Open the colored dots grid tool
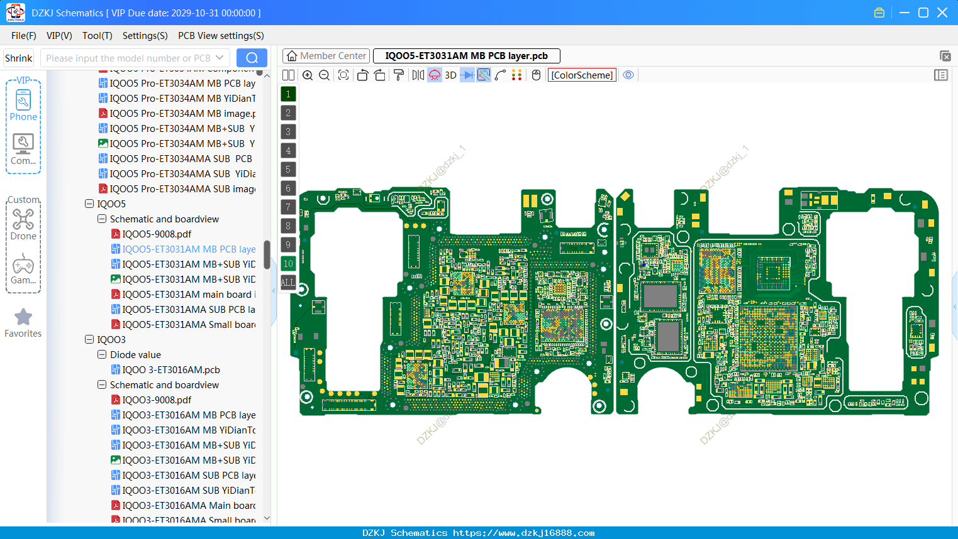The height and width of the screenshot is (539, 958). (x=517, y=75)
